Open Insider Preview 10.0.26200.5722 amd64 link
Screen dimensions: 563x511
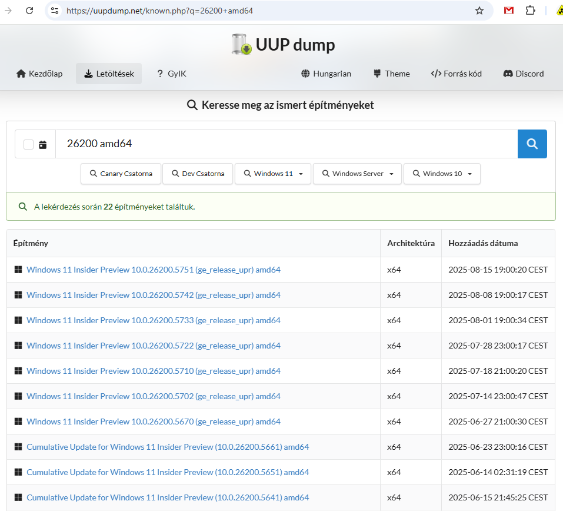[154, 346]
